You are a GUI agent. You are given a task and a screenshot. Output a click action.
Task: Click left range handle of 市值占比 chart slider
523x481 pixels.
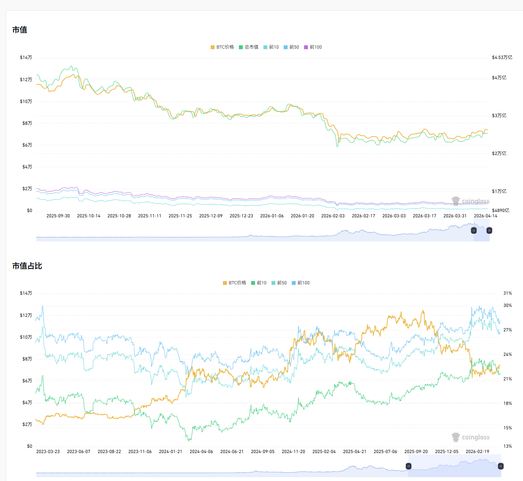[x=408, y=466]
